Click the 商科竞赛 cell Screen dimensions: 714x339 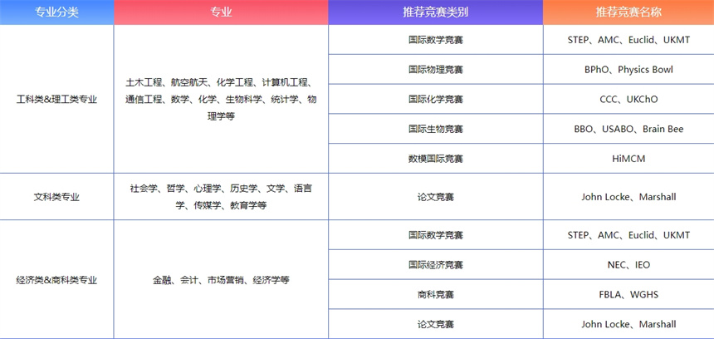(435, 294)
